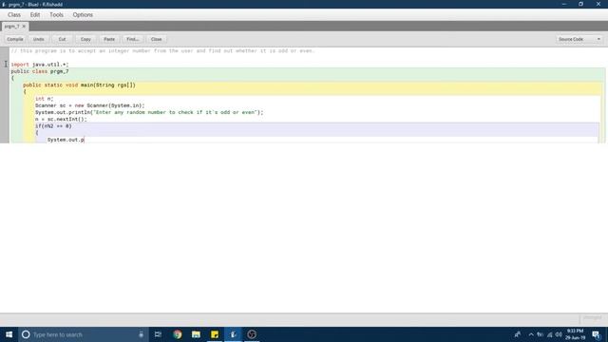Click the microphone icon in search box
The height and width of the screenshot is (342, 608).
click(x=142, y=334)
